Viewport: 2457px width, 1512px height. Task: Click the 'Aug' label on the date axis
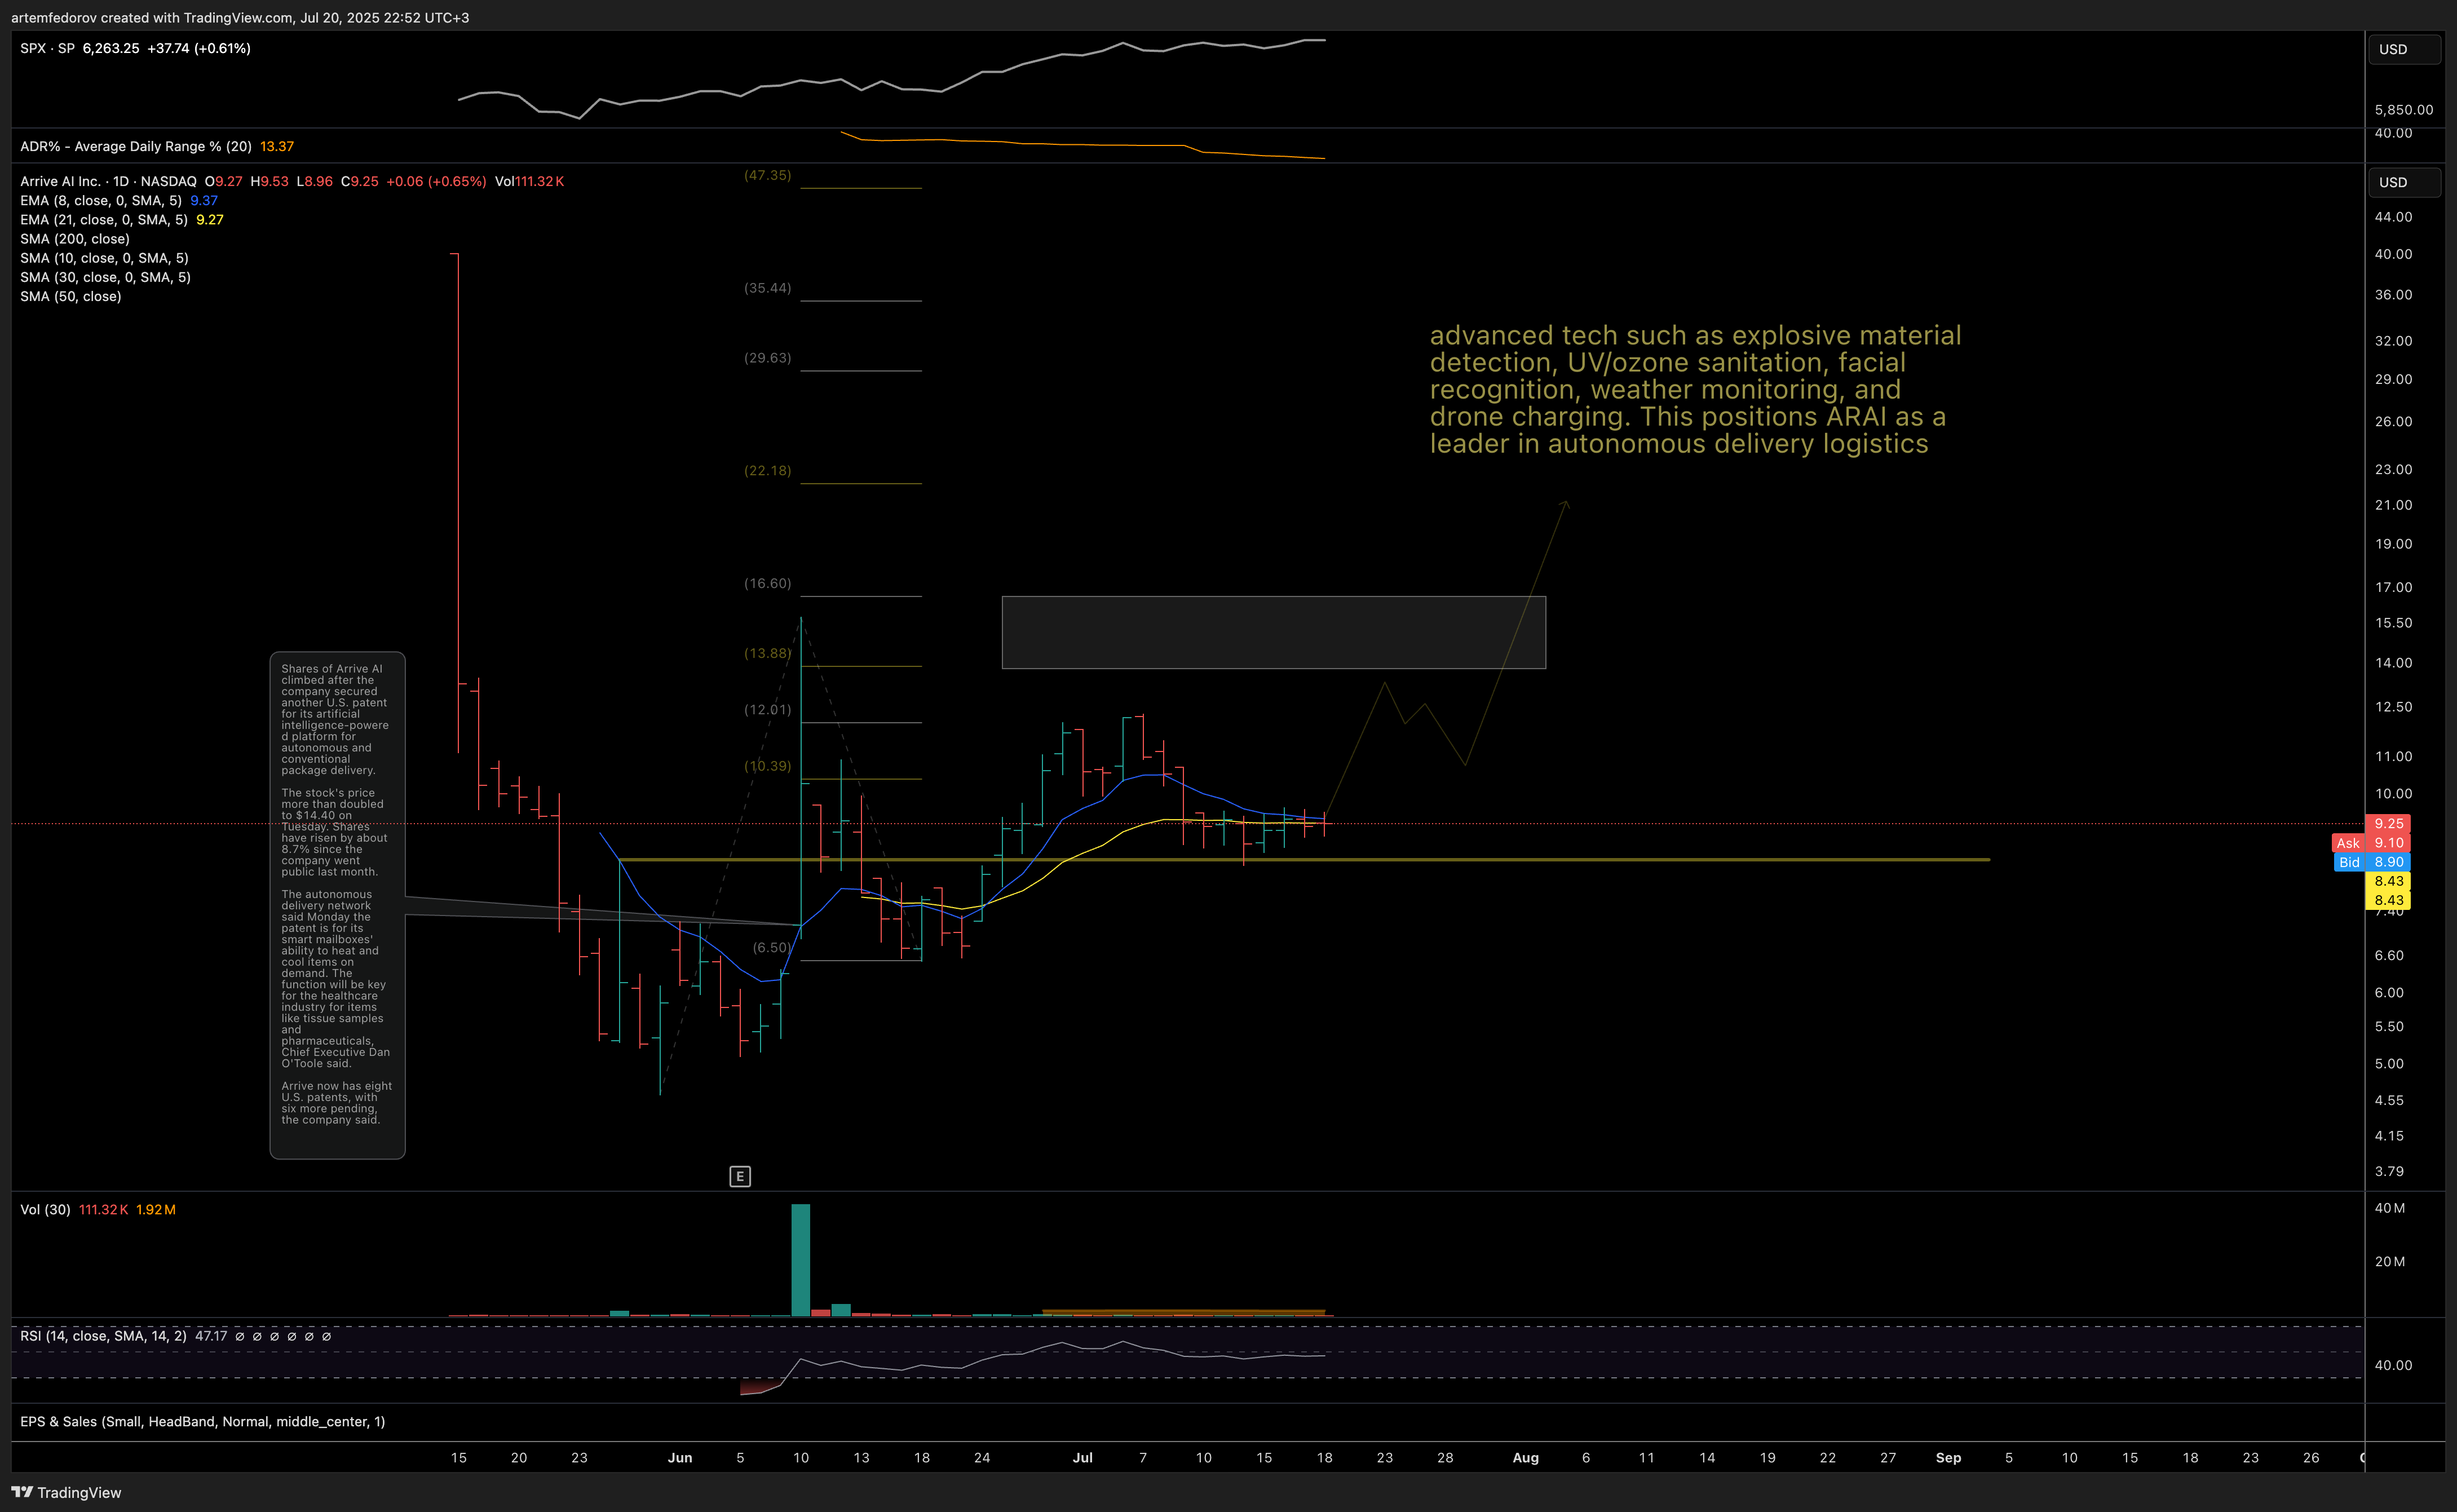tap(1526, 1457)
